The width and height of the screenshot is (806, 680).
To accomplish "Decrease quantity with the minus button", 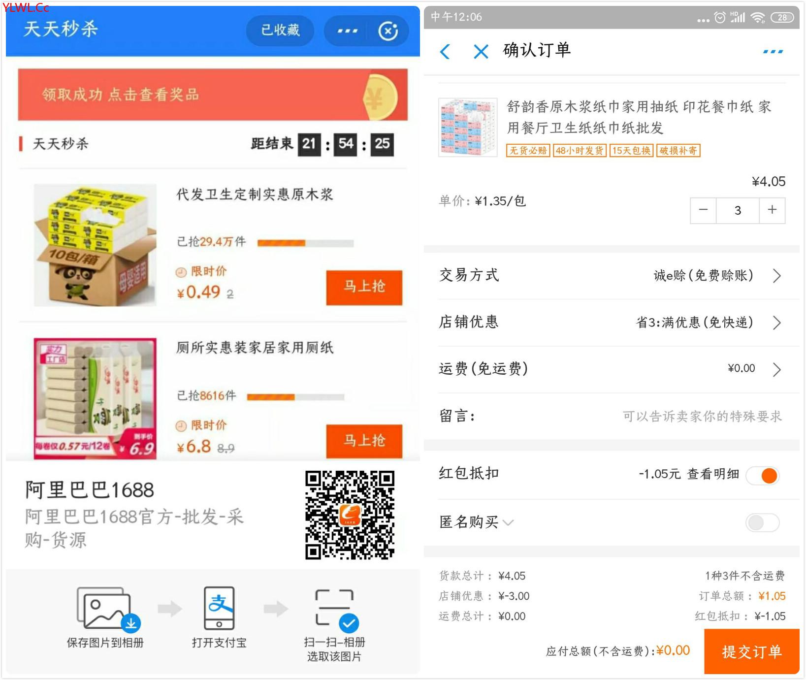I will click(703, 210).
